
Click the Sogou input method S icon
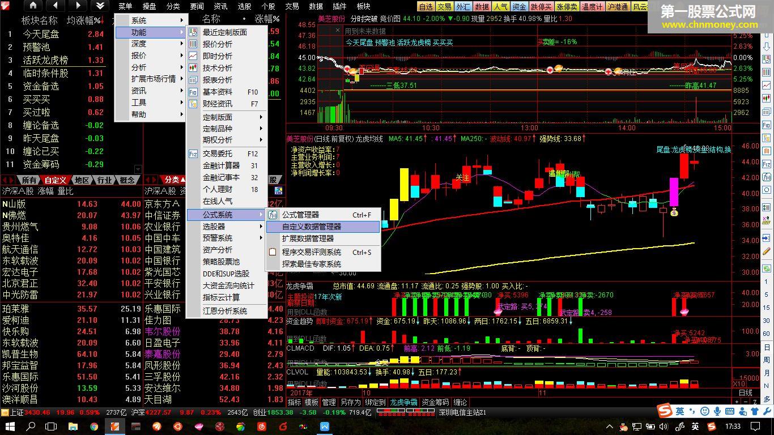point(664,411)
